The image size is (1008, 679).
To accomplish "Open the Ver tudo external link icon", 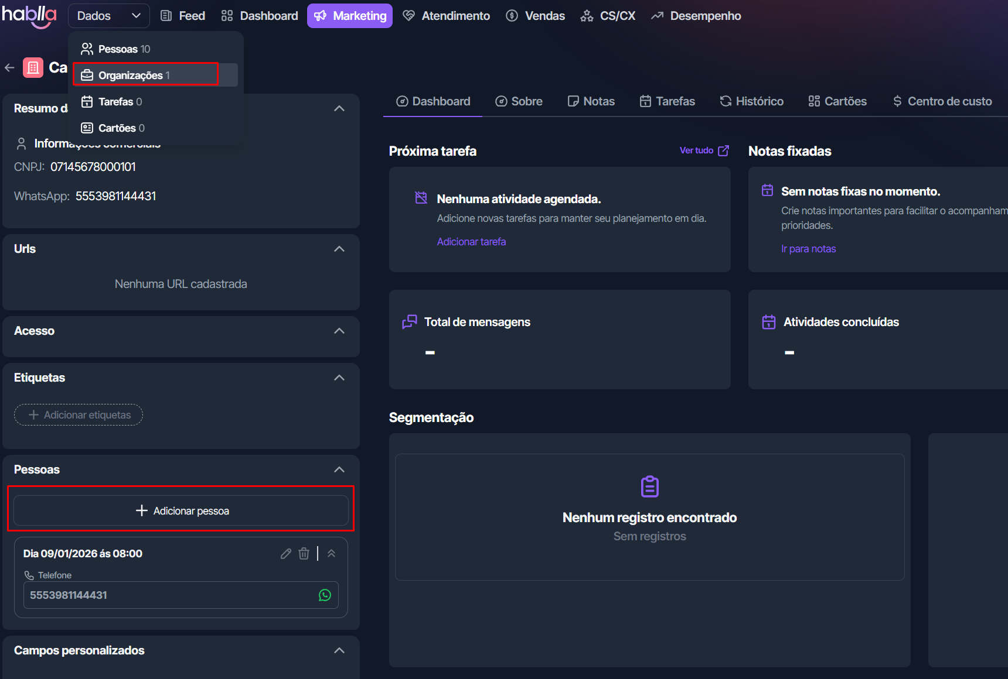I will click(x=724, y=151).
